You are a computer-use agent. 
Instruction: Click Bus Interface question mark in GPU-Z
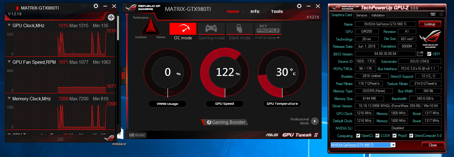[x=440, y=69]
